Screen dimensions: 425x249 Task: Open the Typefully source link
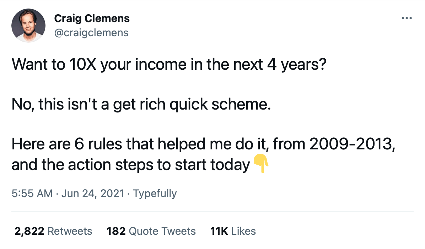point(155,194)
